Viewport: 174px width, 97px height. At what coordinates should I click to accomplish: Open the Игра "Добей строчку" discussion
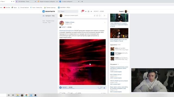116,75
